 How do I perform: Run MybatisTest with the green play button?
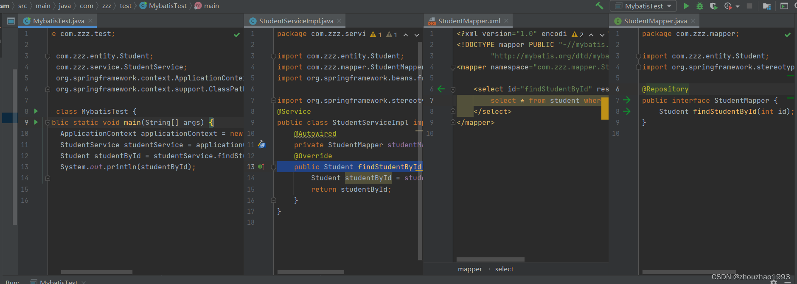coord(686,6)
